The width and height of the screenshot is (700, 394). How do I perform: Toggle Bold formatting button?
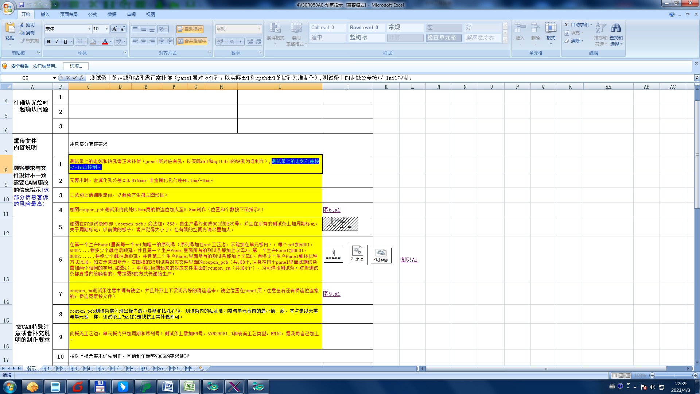click(48, 42)
